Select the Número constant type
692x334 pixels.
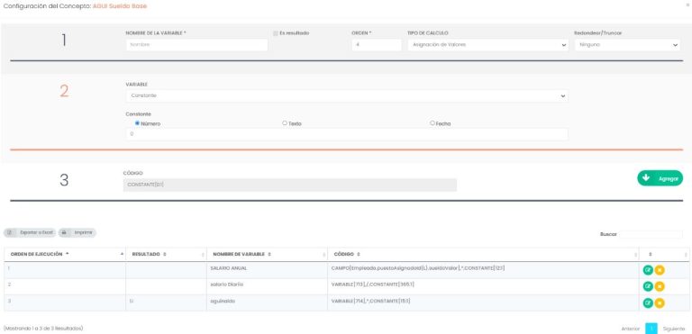(x=137, y=123)
